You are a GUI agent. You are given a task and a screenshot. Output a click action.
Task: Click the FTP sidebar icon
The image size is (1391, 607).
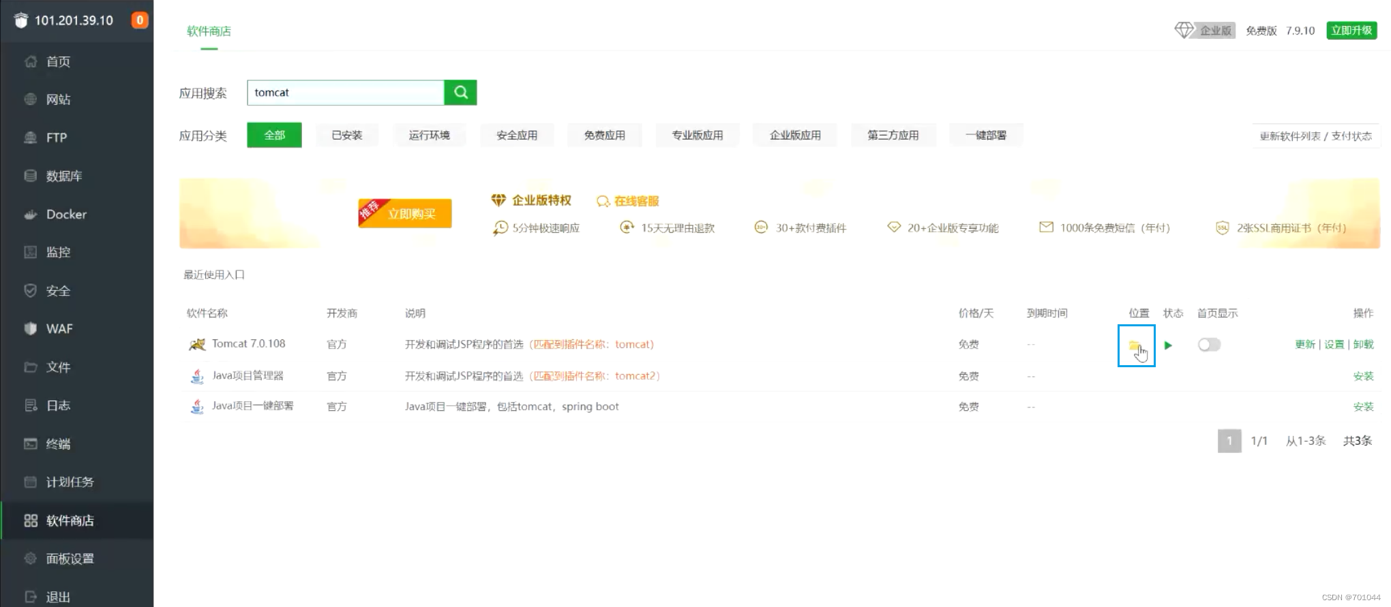click(30, 138)
